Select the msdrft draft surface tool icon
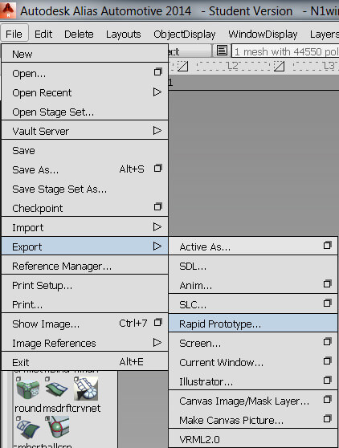The height and width of the screenshot is (448, 339). (x=56, y=389)
